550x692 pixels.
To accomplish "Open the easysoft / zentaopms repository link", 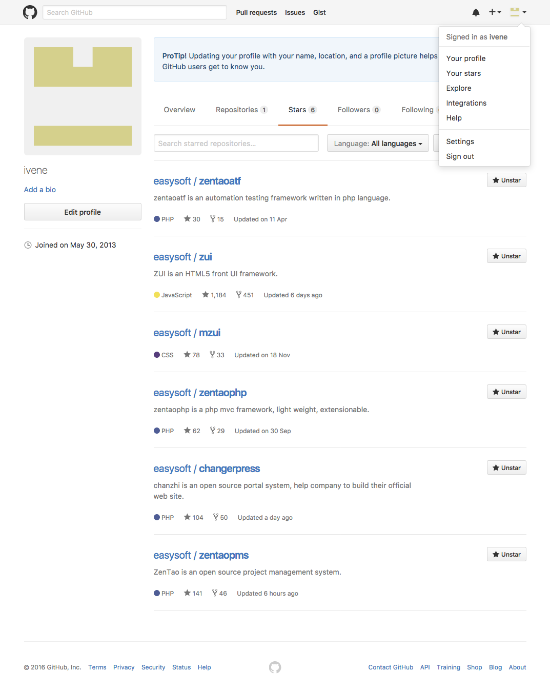I will pos(201,555).
